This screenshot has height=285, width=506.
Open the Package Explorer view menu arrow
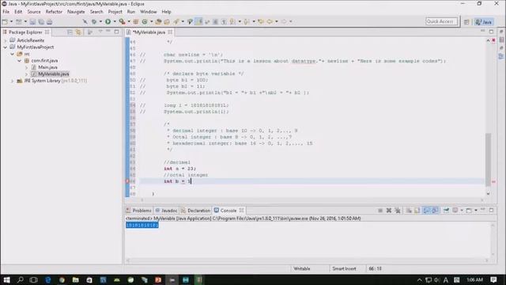[100, 32]
